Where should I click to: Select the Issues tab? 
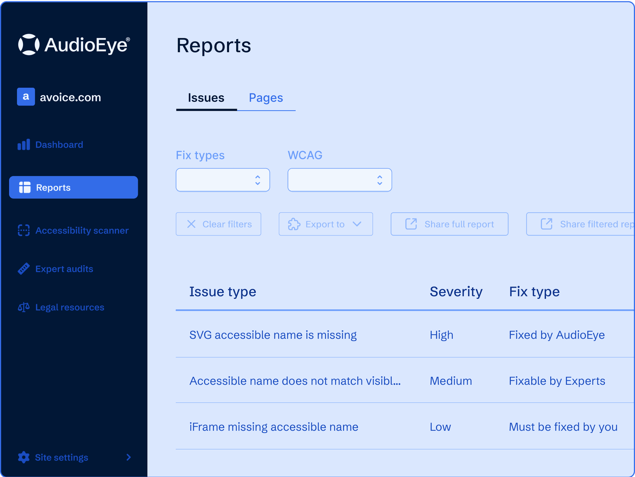(x=206, y=97)
